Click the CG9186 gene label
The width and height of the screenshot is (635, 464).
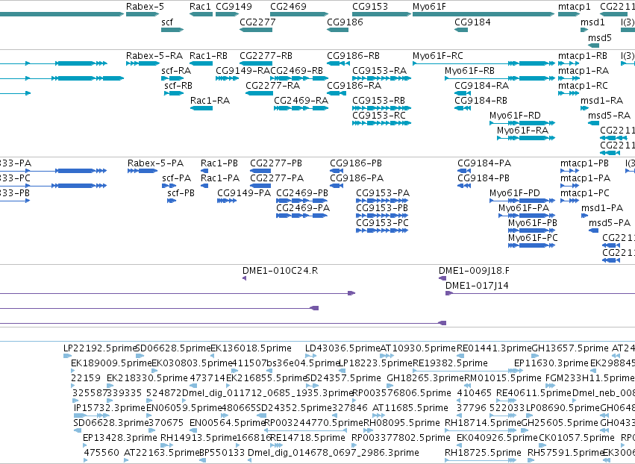(345, 22)
